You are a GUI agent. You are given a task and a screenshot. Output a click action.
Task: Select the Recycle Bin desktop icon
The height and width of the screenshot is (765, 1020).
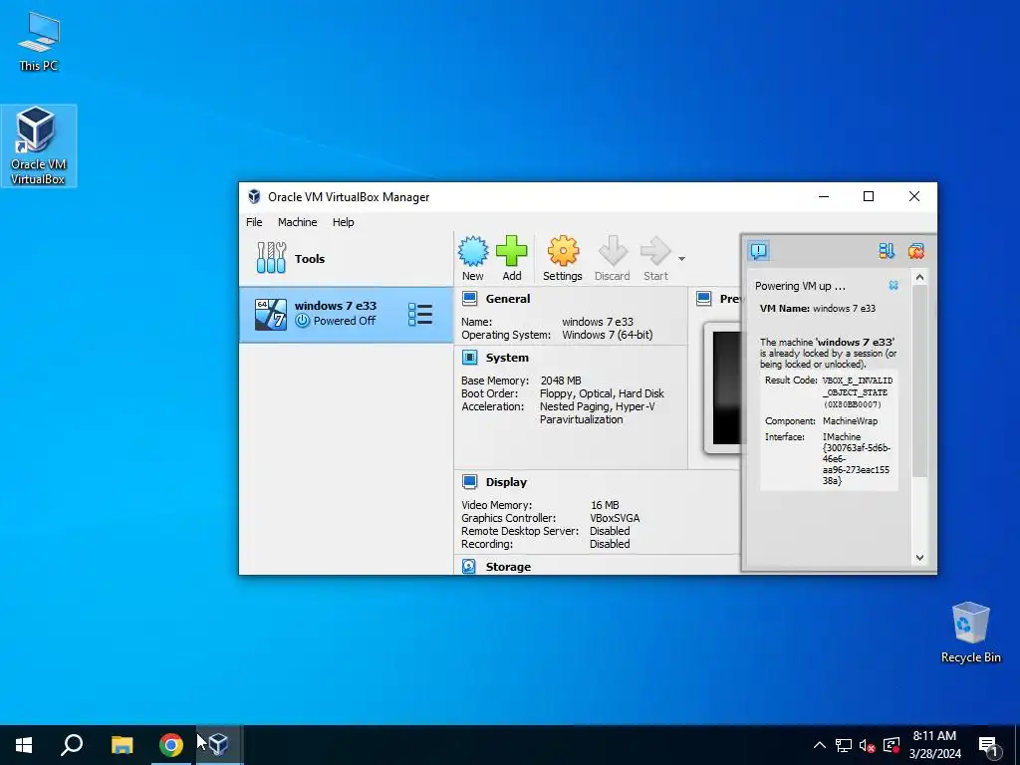pos(970,633)
